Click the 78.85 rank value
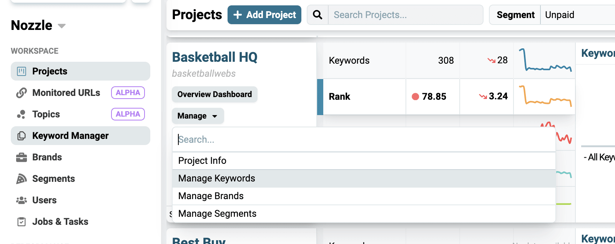This screenshot has height=244, width=615. (434, 96)
